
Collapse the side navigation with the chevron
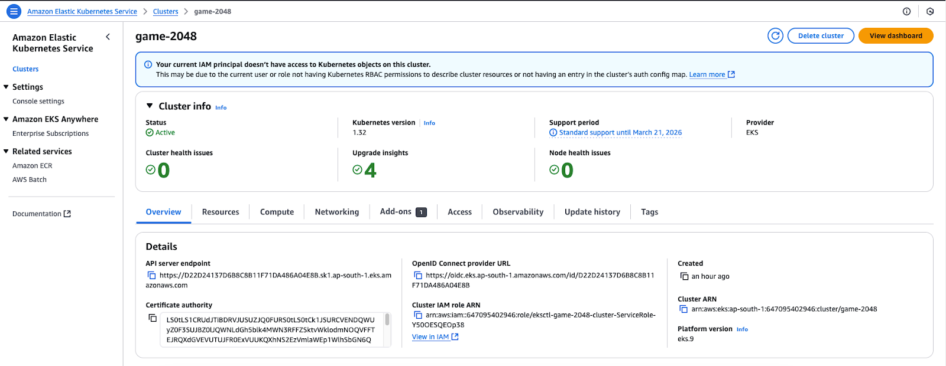(x=108, y=37)
